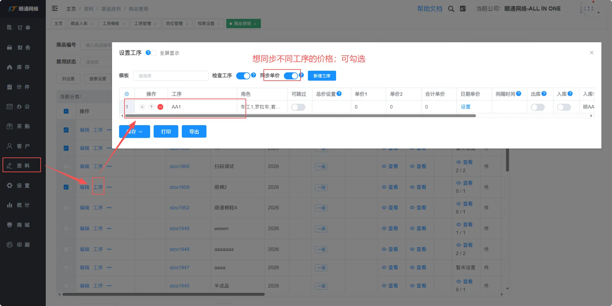Click the move-up arrow icon for AA1
The height and width of the screenshot is (306, 612).
click(x=151, y=107)
